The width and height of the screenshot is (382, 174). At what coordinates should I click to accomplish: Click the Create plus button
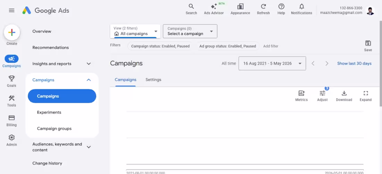pos(12,33)
